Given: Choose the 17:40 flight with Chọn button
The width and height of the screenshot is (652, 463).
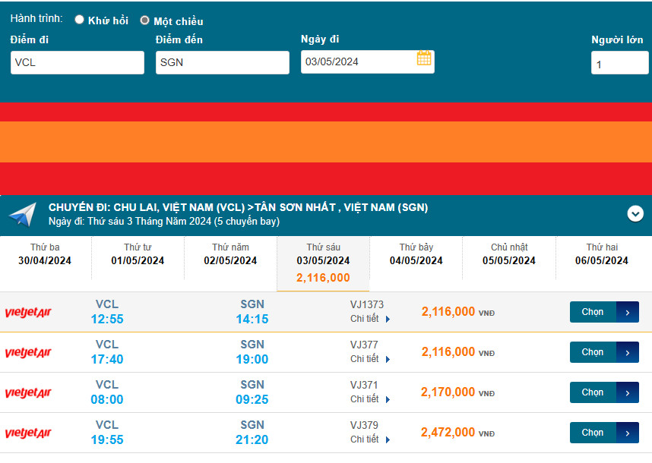Looking at the screenshot, I should coord(593,352).
